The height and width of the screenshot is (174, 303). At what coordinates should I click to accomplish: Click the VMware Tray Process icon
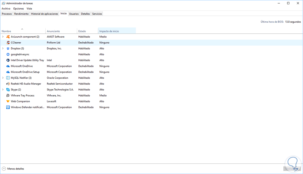coord(8,96)
